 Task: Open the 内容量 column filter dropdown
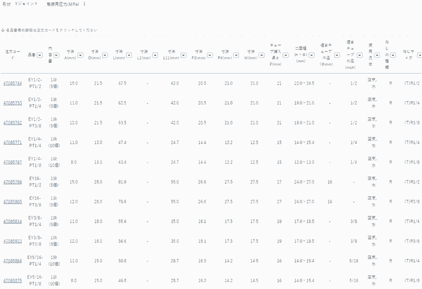click(x=56, y=55)
